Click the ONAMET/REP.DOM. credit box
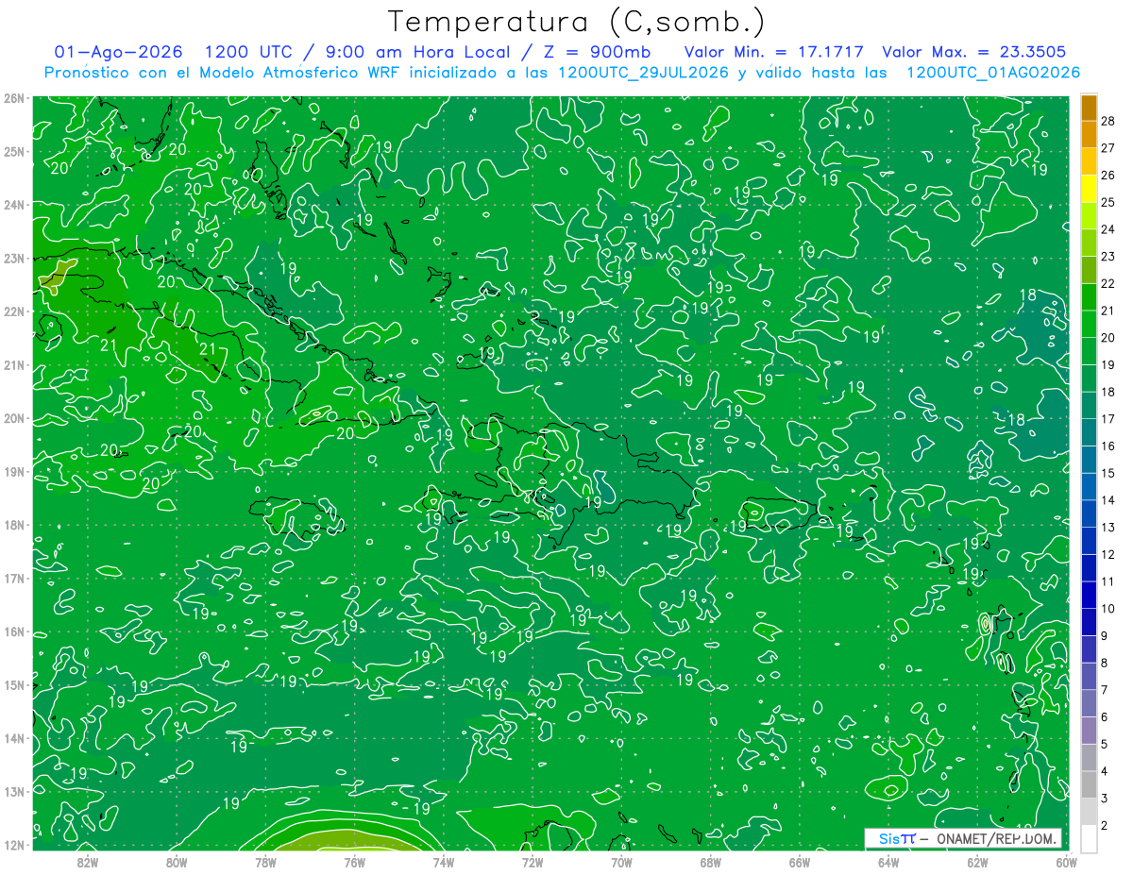 [x=963, y=838]
